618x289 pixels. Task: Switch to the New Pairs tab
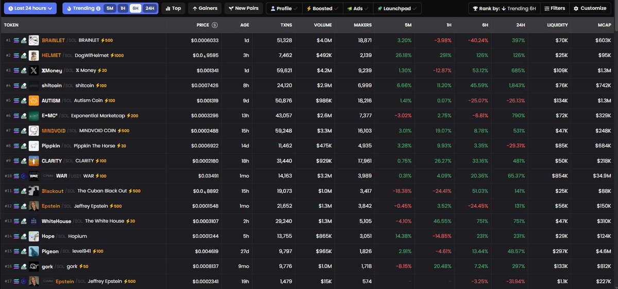[243, 8]
